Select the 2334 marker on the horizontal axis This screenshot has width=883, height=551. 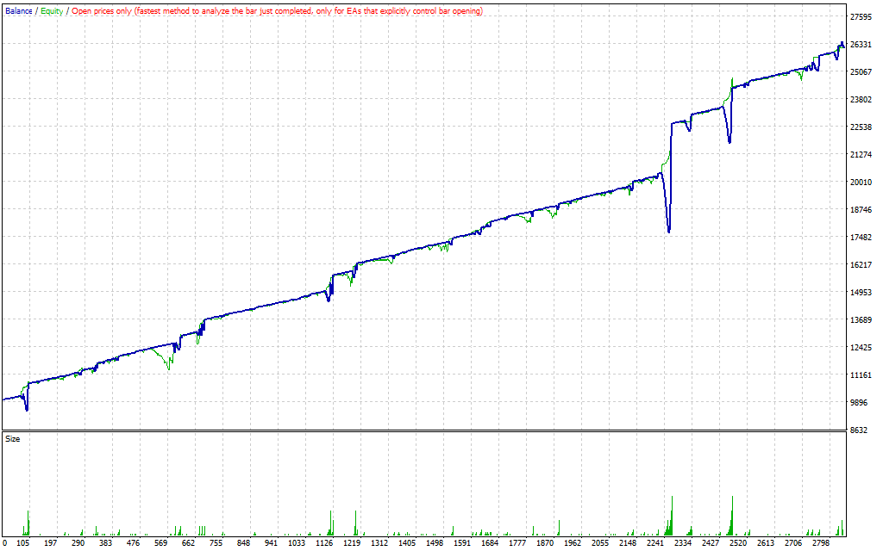tap(681, 543)
